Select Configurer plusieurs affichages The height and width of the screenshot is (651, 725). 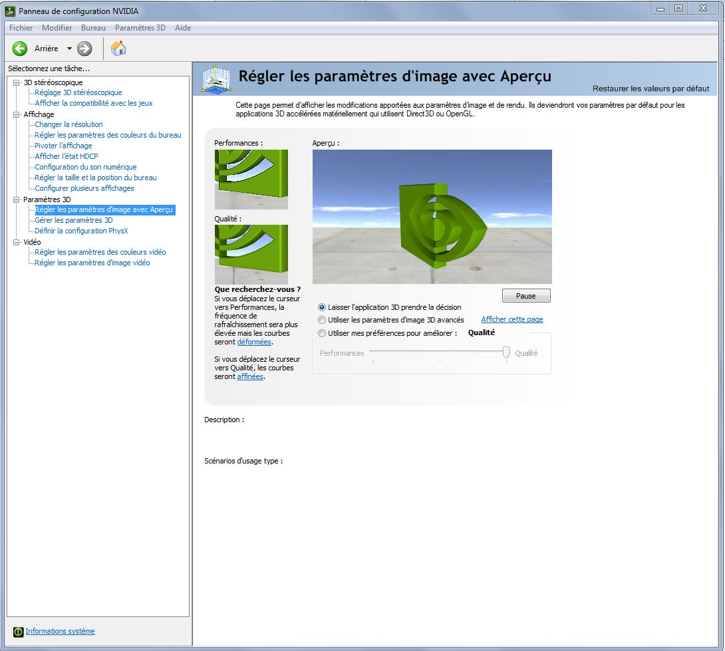coord(84,188)
